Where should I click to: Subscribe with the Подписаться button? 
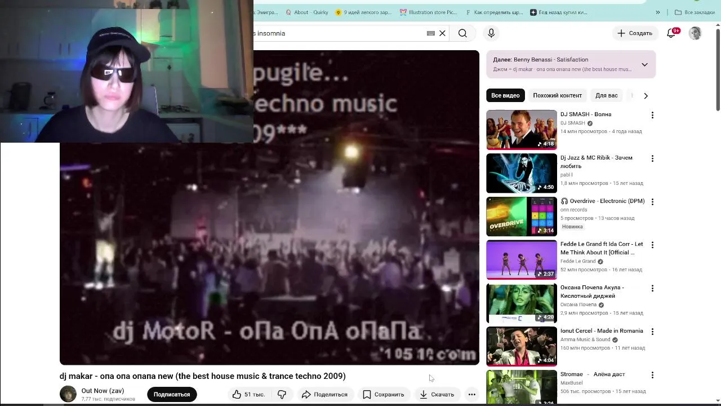(x=172, y=394)
